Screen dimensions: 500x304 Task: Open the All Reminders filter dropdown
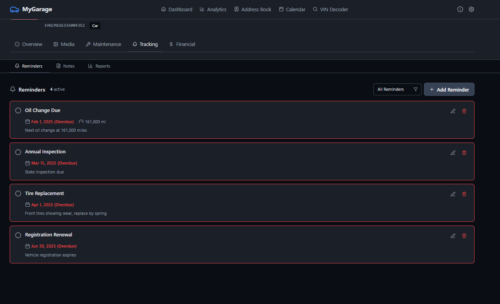point(397,89)
